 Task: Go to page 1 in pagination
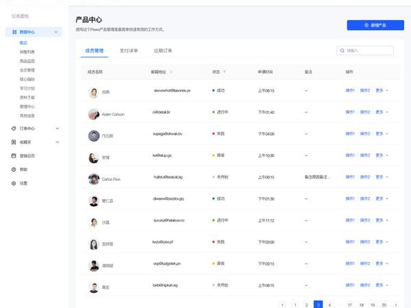[x=295, y=305]
